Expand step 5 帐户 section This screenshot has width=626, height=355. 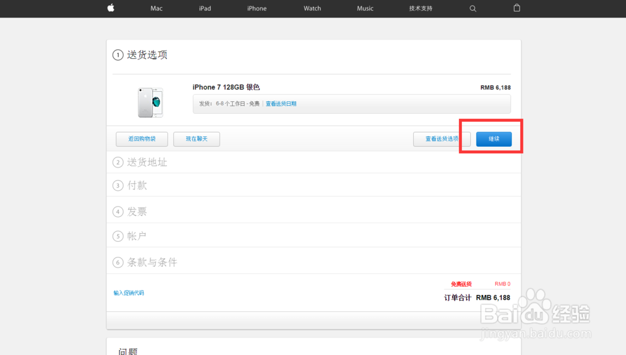pyautogui.click(x=314, y=236)
